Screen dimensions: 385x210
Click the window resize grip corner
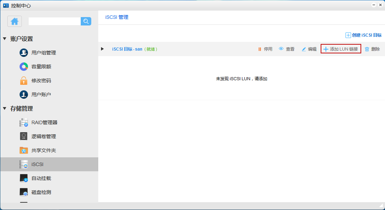[x=381, y=206]
